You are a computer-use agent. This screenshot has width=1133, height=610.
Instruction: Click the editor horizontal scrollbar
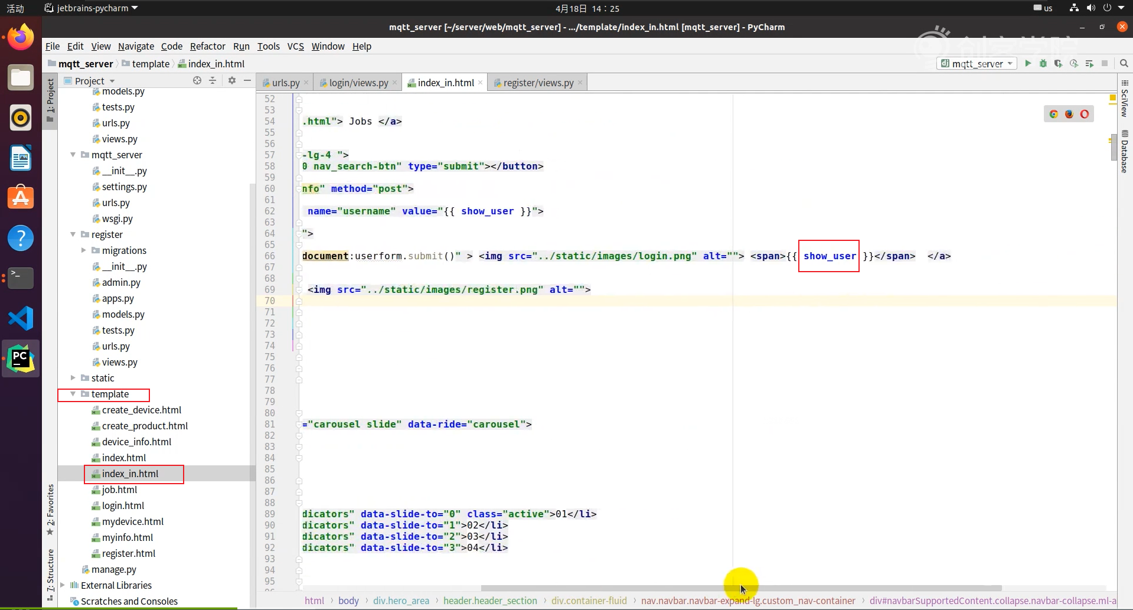coord(741,588)
